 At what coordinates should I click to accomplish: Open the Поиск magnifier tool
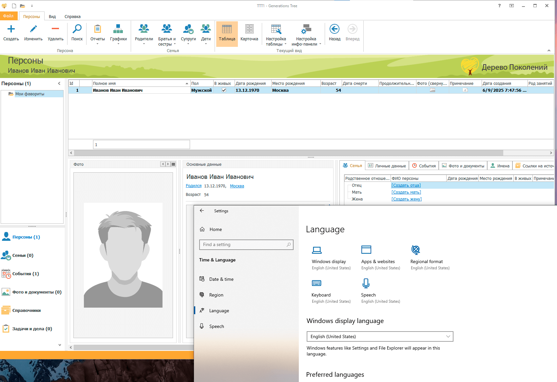click(x=77, y=29)
